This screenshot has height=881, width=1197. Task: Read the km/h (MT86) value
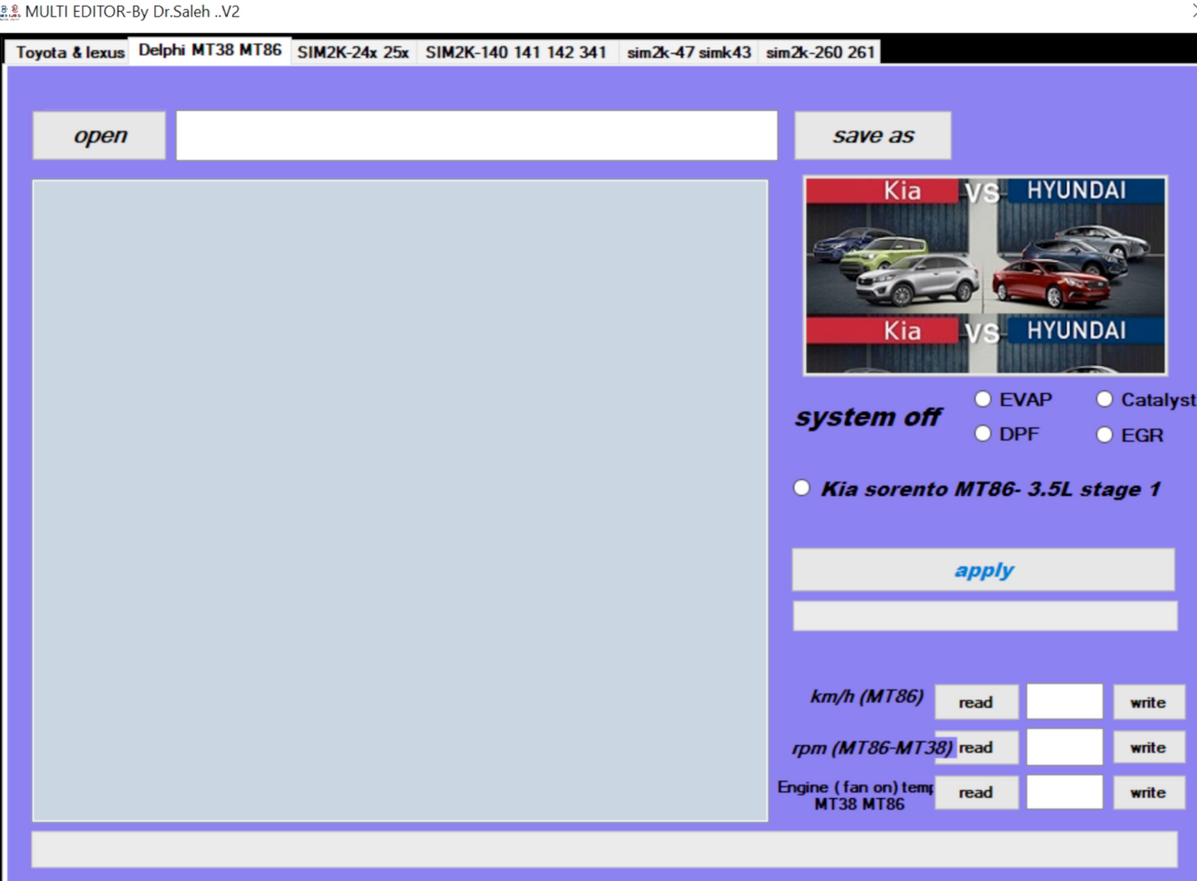coord(975,702)
